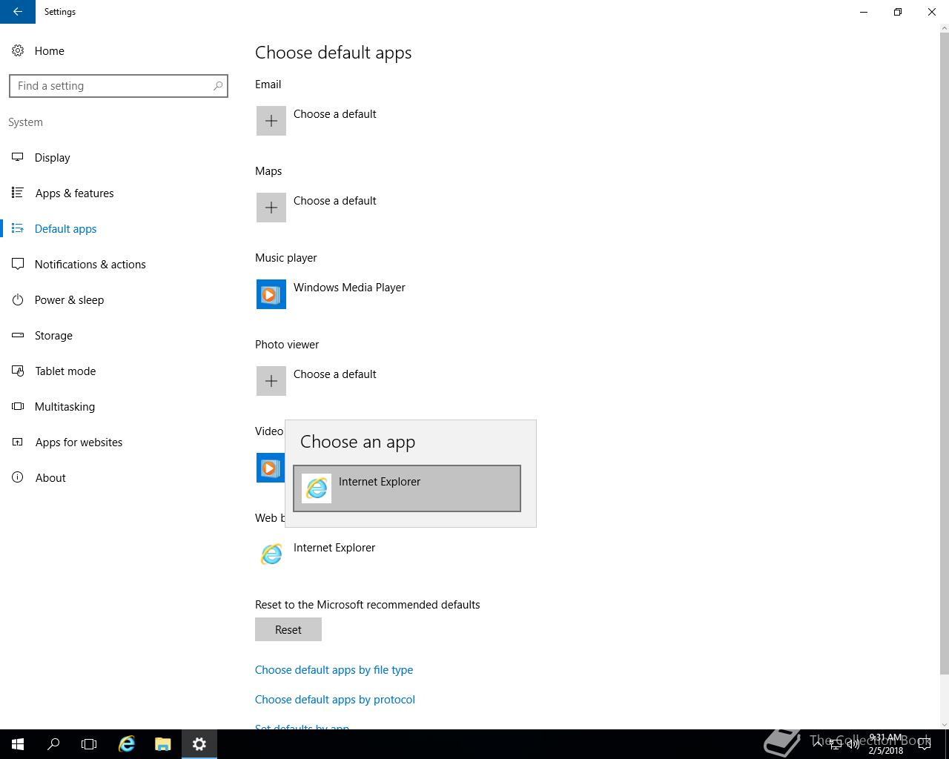This screenshot has width=949, height=759.
Task: Click the Web browser Internet Explorer icon
Action: (271, 554)
